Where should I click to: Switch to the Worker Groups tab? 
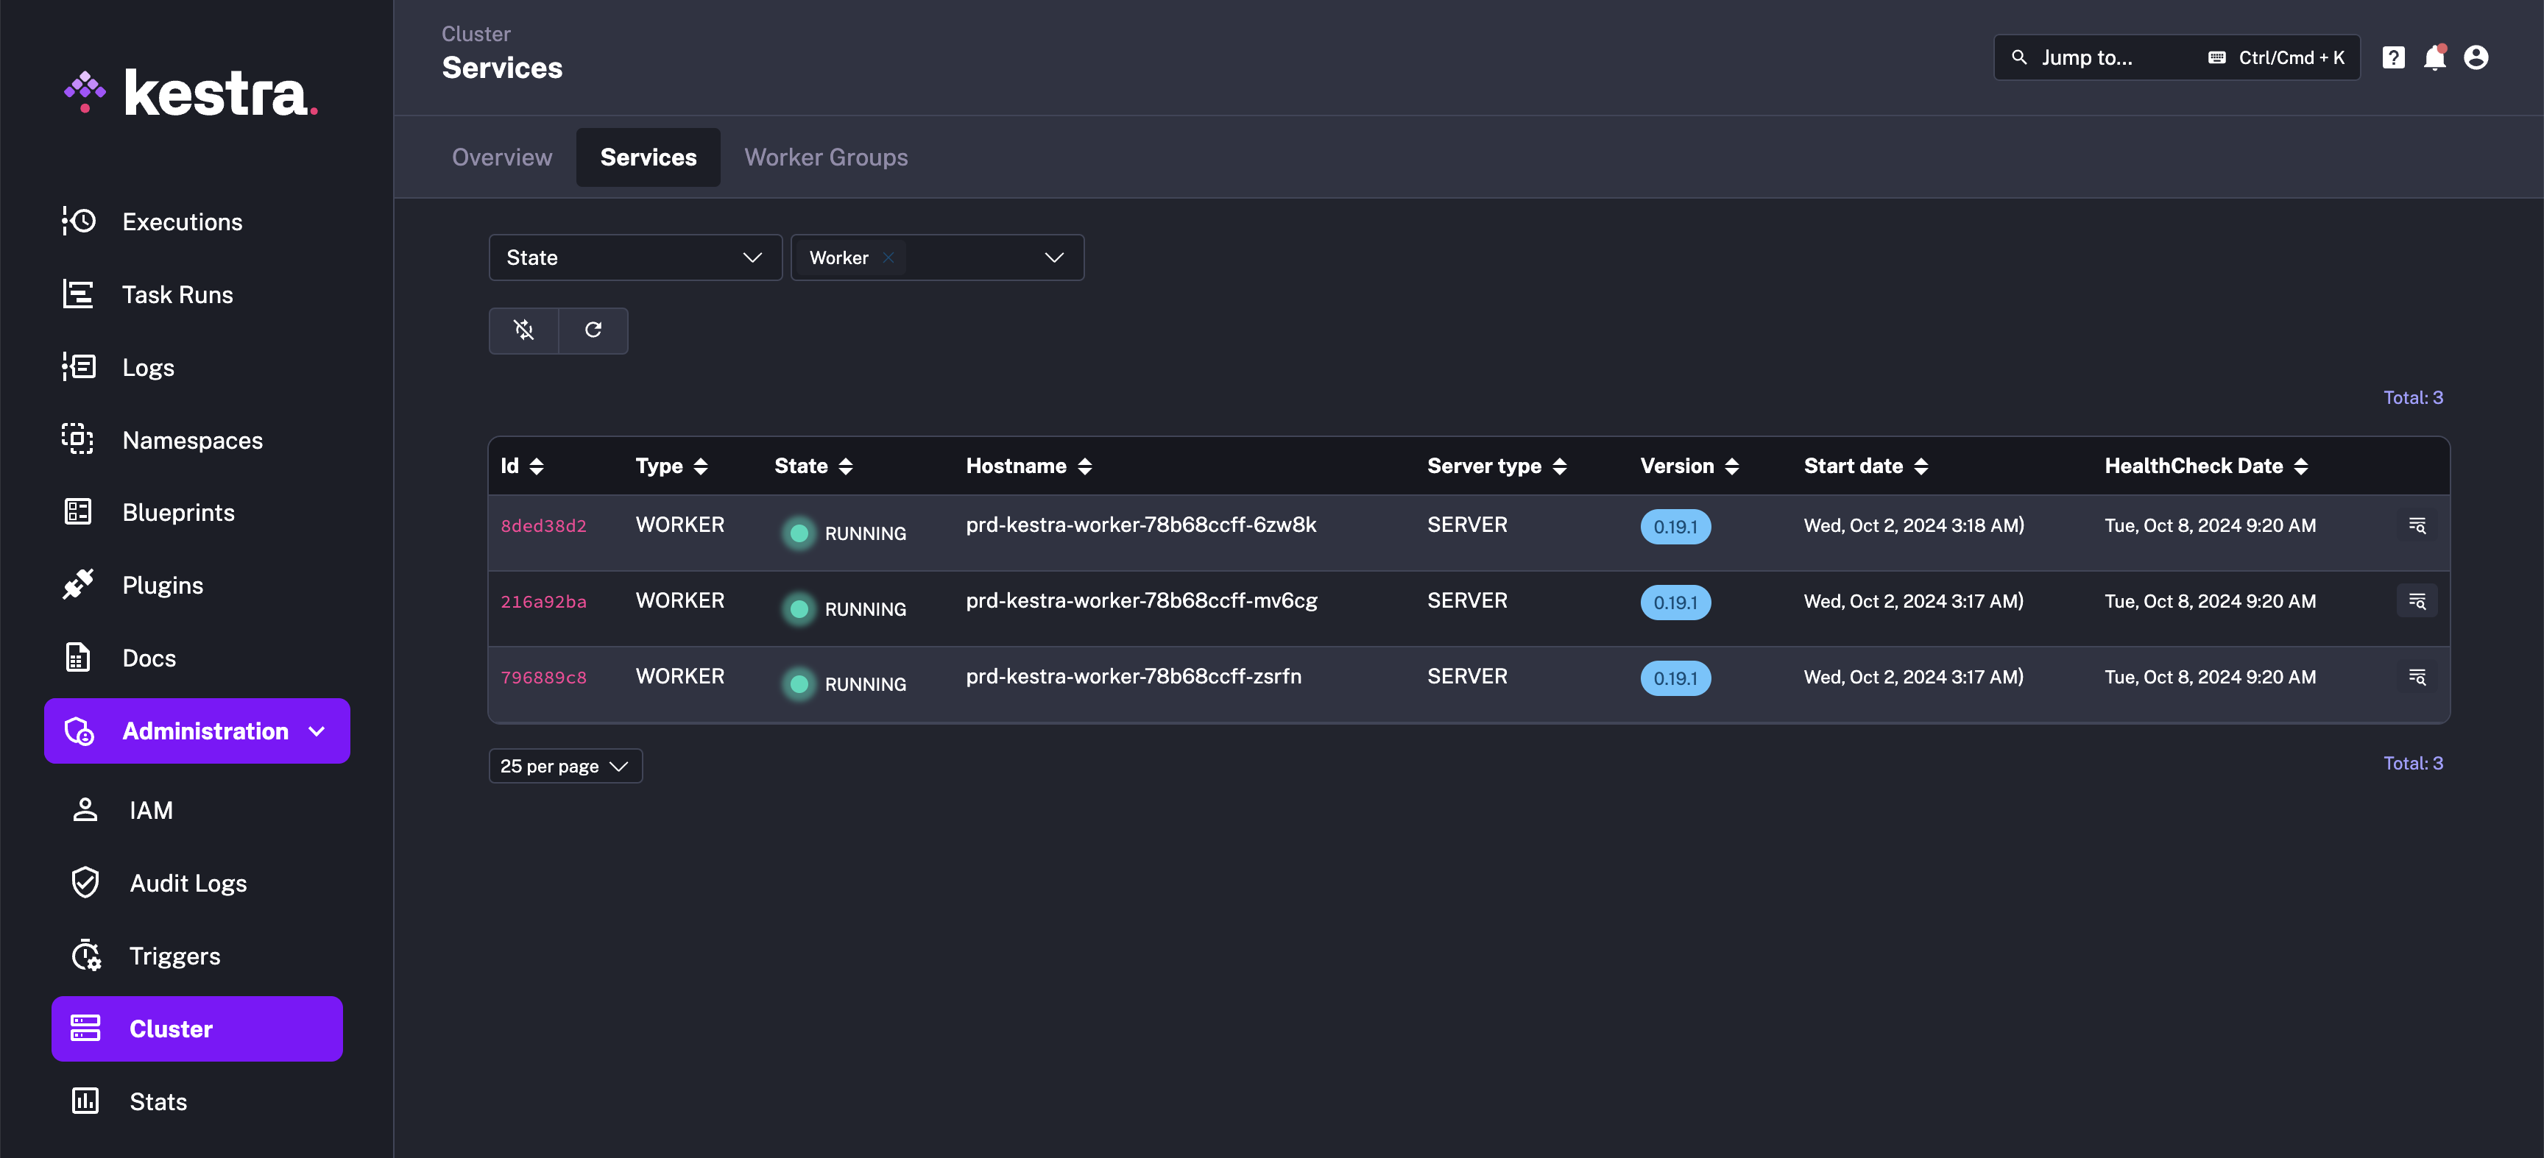coord(826,157)
